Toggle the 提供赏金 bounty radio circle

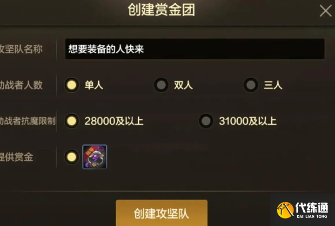[72, 157]
